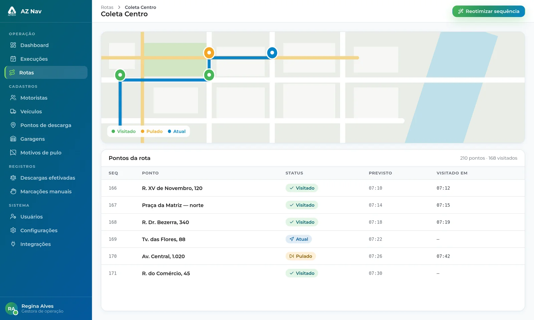Click the Rotas route icon
The image size is (534, 320).
(x=12, y=72)
